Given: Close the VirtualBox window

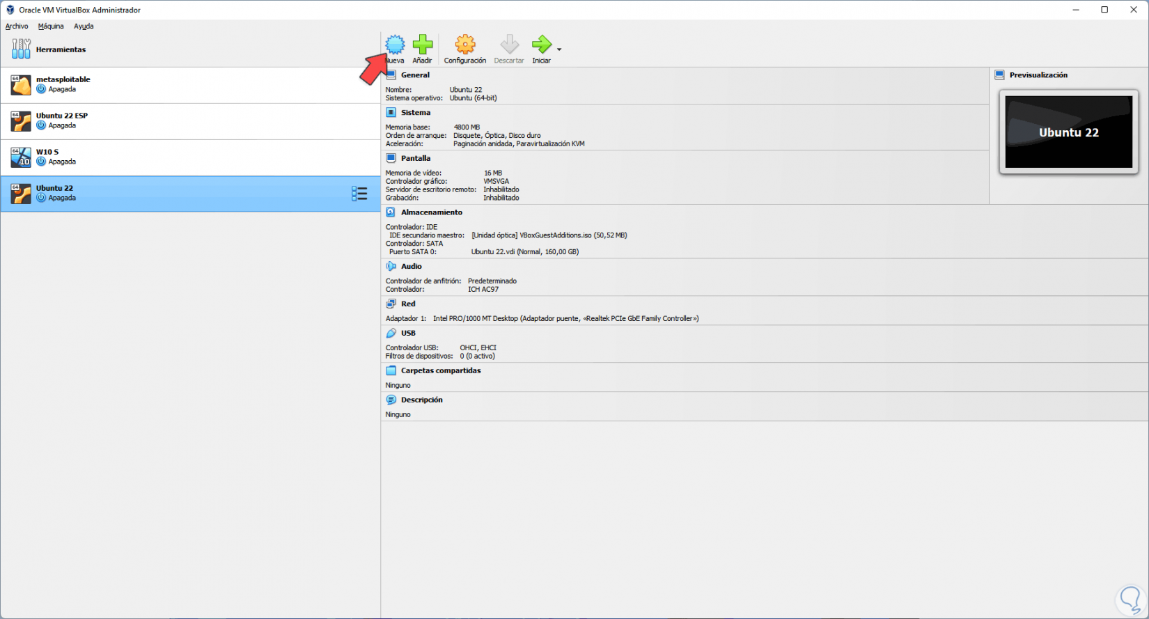Looking at the screenshot, I should [1134, 10].
